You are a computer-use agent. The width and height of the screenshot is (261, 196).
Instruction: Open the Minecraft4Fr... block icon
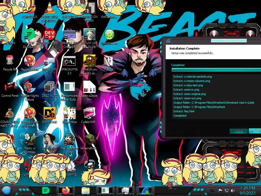pyautogui.click(x=89, y=139)
